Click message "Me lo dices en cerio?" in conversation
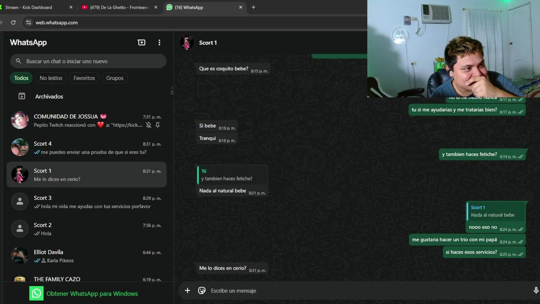Screen dimensions: 540x304 pos(232,268)
